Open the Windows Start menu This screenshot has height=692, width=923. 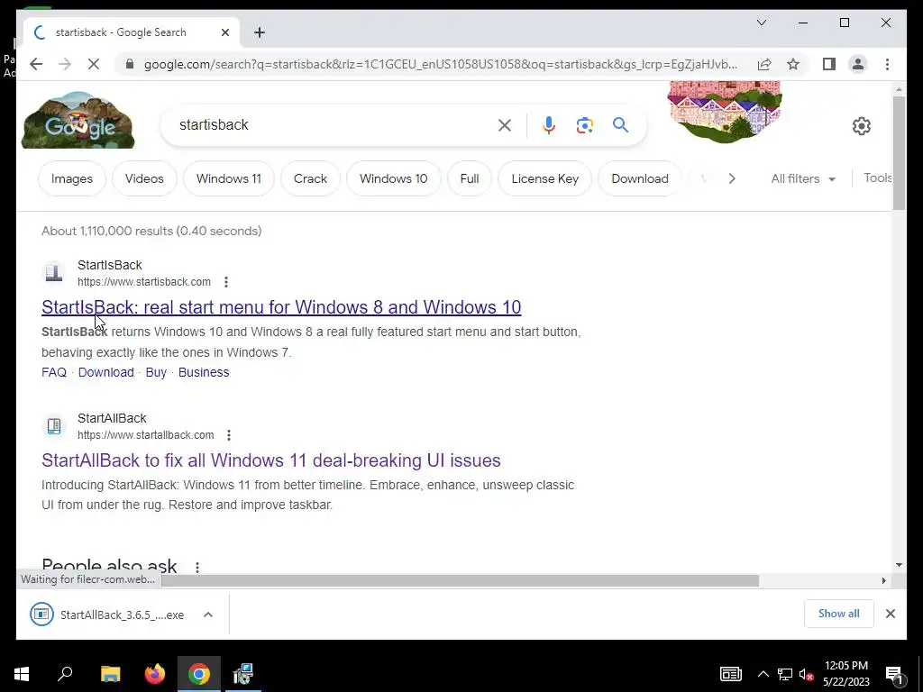22,674
